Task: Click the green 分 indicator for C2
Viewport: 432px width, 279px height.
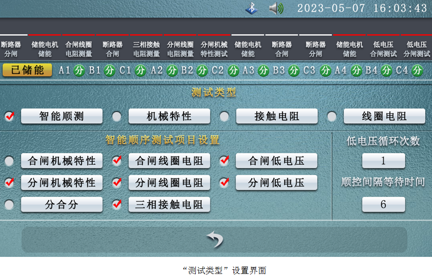Action: point(233,70)
